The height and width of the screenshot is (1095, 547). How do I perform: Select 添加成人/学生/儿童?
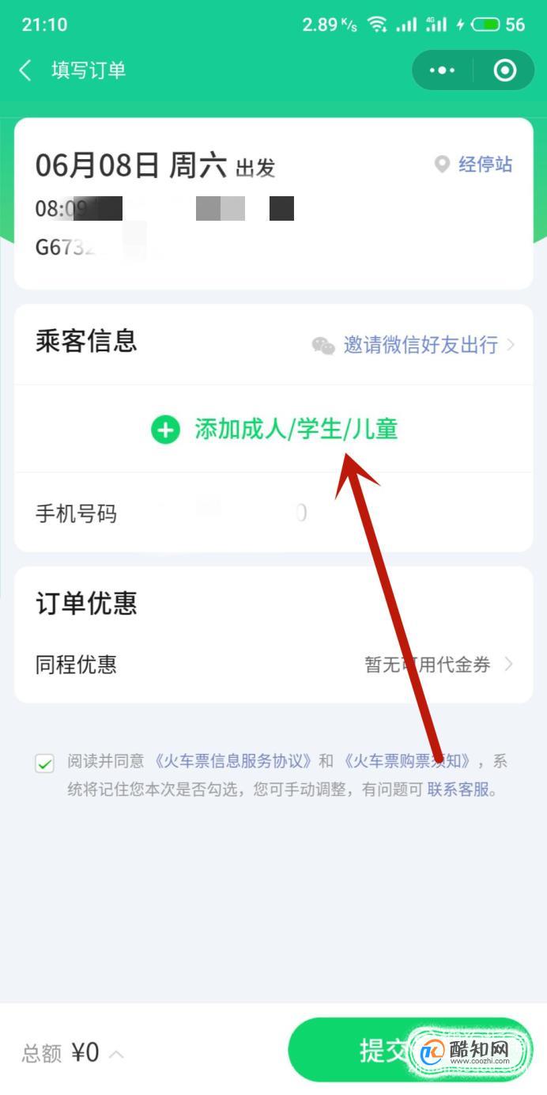(296, 430)
